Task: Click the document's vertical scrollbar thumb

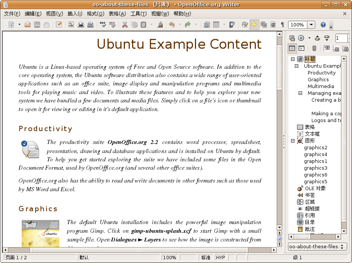Action: (279, 67)
